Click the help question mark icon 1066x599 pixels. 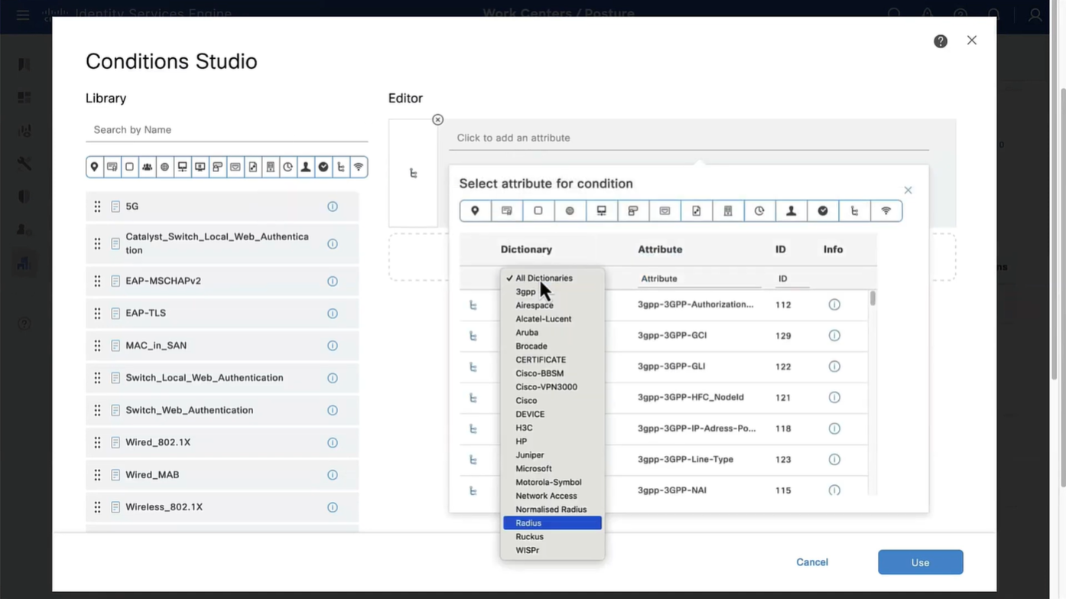pos(941,41)
